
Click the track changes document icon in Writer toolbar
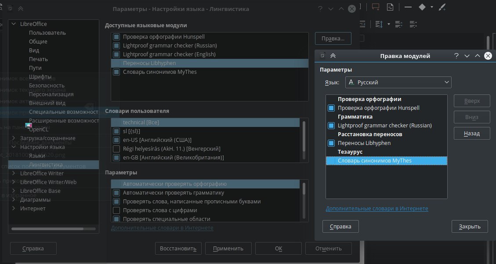point(390,7)
